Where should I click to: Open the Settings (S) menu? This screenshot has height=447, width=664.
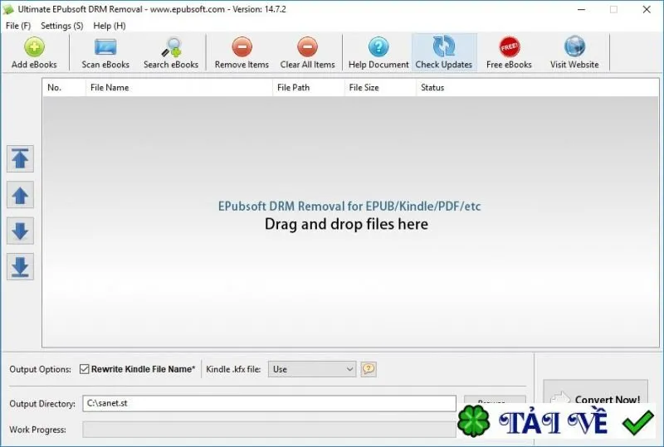click(x=61, y=26)
